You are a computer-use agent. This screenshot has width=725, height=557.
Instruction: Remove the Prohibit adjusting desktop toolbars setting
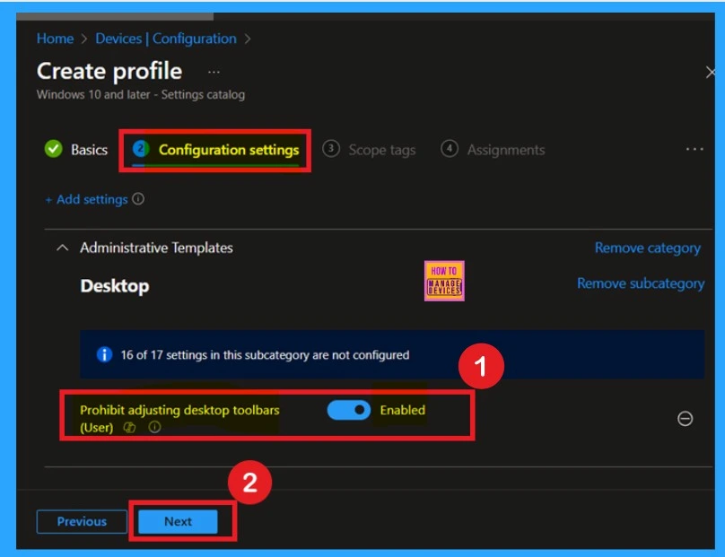click(x=685, y=418)
